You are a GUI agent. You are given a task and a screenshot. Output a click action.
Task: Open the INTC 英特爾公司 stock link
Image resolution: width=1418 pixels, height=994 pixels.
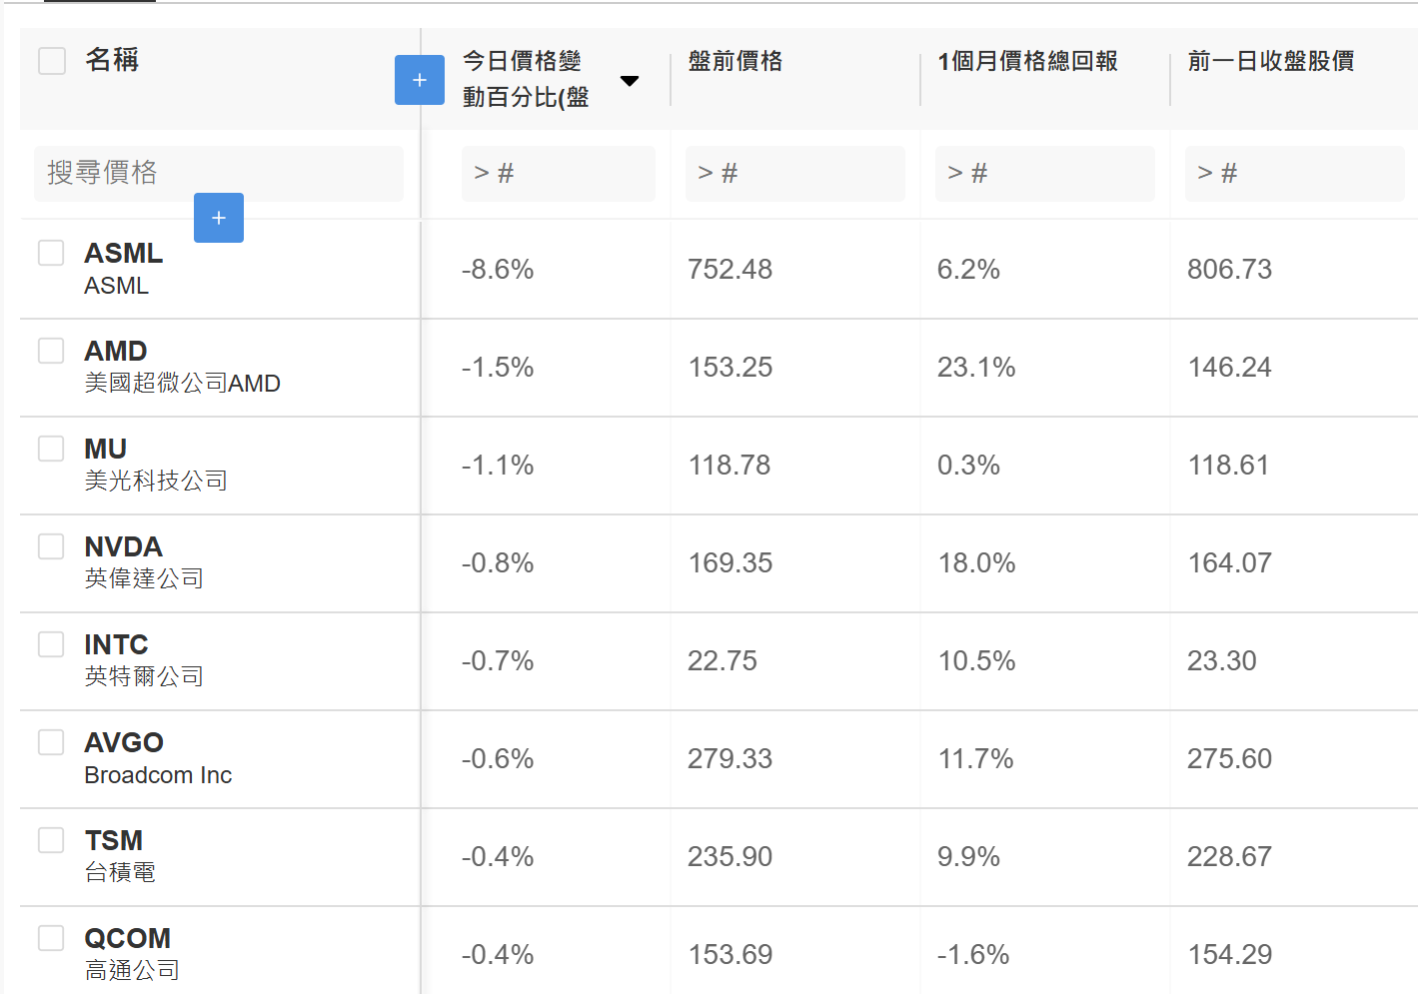pos(144,660)
